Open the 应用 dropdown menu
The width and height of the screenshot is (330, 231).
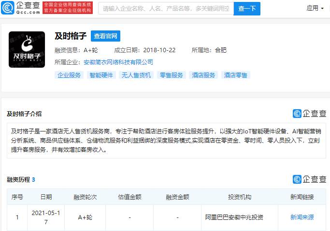coord(315,8)
